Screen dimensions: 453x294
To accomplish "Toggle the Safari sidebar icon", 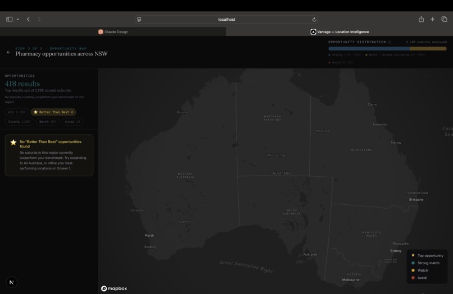I will 9,19.
